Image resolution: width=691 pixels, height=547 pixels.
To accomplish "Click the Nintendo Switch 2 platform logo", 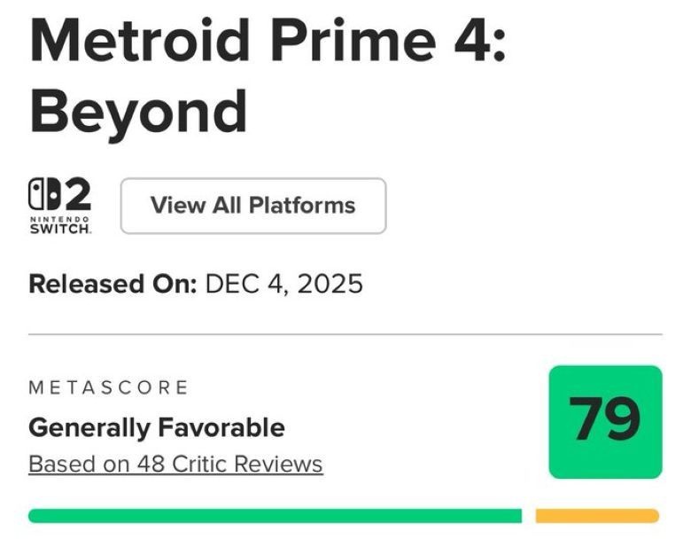I will (60, 206).
